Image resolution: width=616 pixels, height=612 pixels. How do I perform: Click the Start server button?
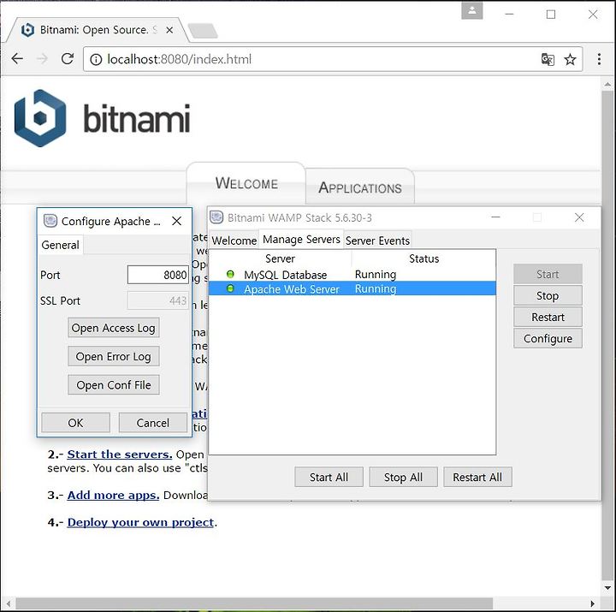pyautogui.click(x=548, y=274)
